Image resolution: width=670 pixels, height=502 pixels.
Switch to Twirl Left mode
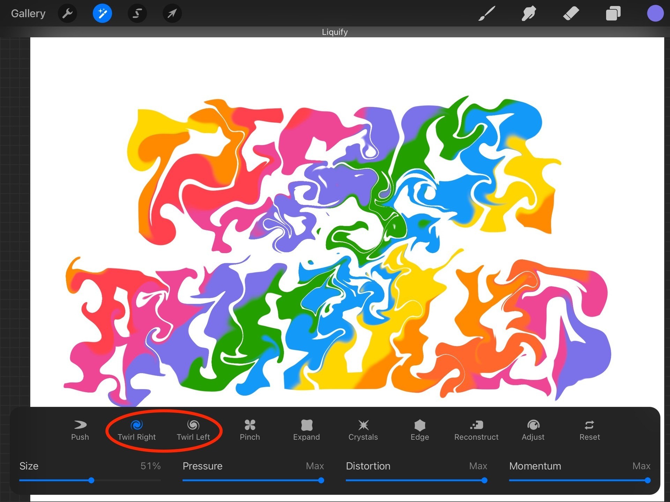tap(193, 430)
